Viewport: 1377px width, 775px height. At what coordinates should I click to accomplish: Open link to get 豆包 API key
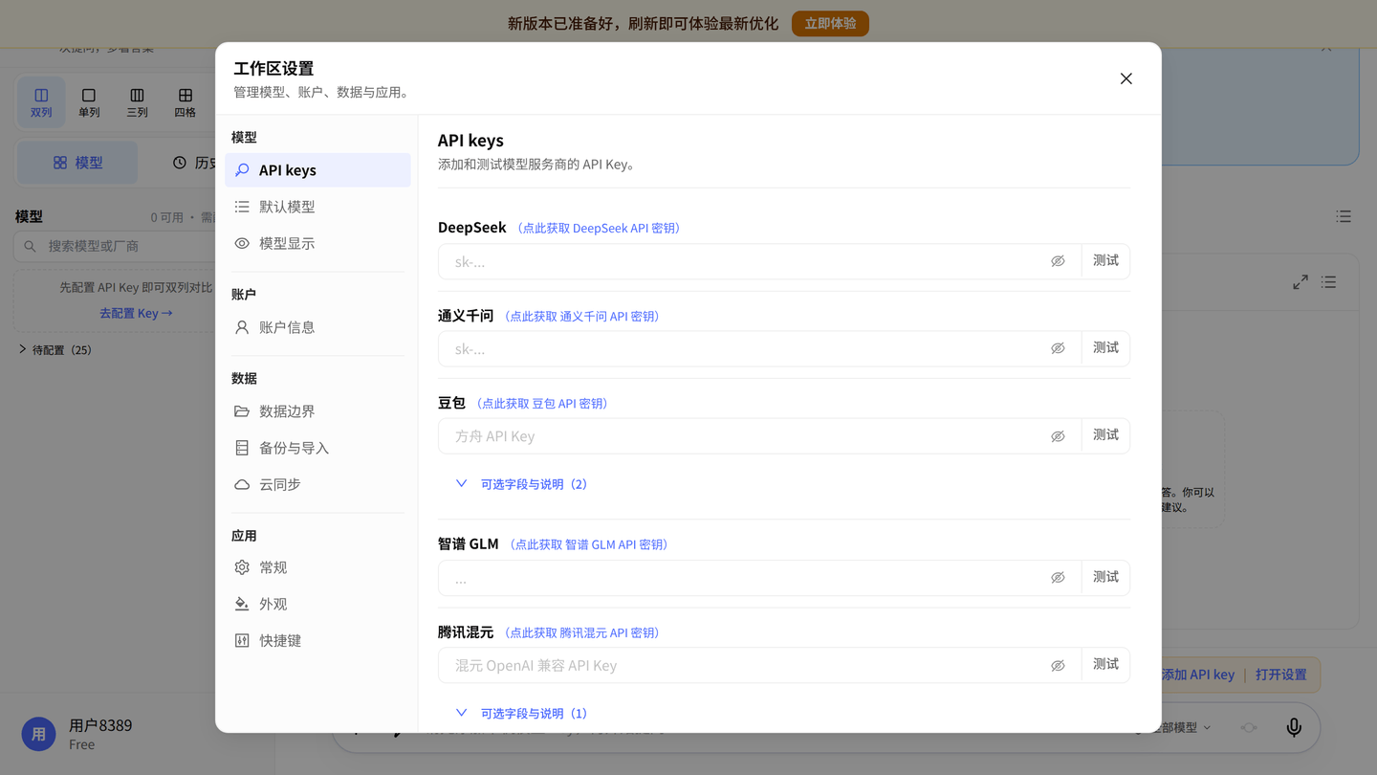[542, 404]
